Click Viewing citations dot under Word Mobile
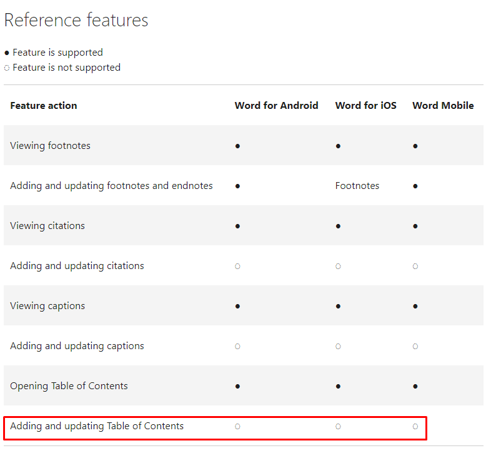Screen dimensions: 491x458 tap(415, 226)
